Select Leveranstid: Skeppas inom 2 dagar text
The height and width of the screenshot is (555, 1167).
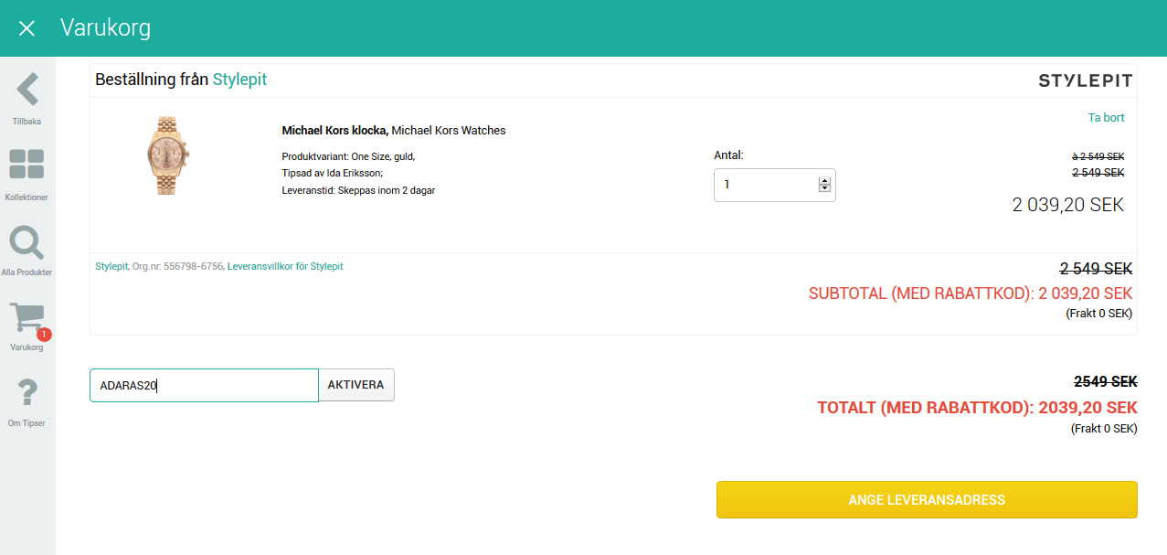pyautogui.click(x=358, y=190)
